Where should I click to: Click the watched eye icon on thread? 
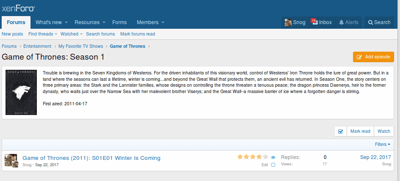coord(273,157)
